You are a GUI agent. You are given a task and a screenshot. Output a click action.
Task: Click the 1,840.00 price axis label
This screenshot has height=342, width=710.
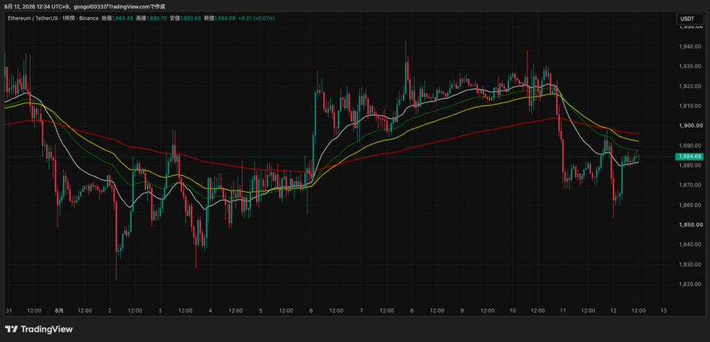(x=689, y=245)
